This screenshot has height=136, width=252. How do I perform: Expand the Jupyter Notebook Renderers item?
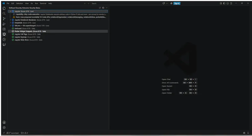click(x=10, y=20)
